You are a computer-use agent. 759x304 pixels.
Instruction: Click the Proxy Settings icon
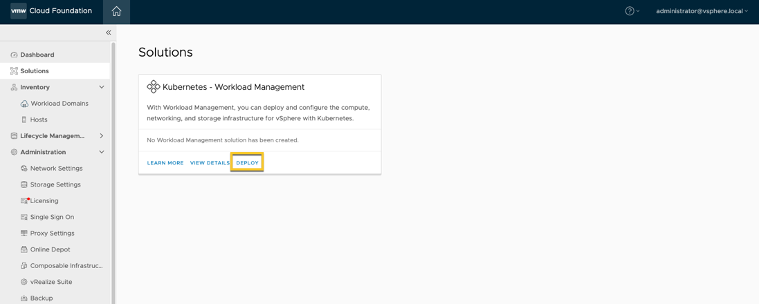pos(24,233)
